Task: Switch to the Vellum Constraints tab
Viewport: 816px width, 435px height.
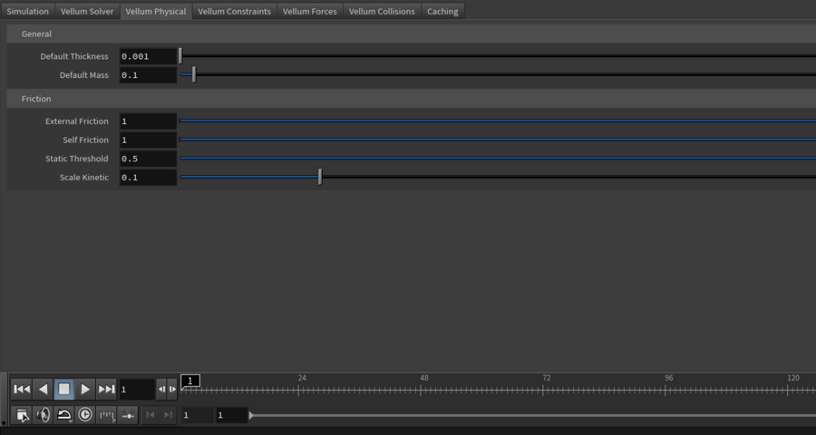Action: point(234,11)
